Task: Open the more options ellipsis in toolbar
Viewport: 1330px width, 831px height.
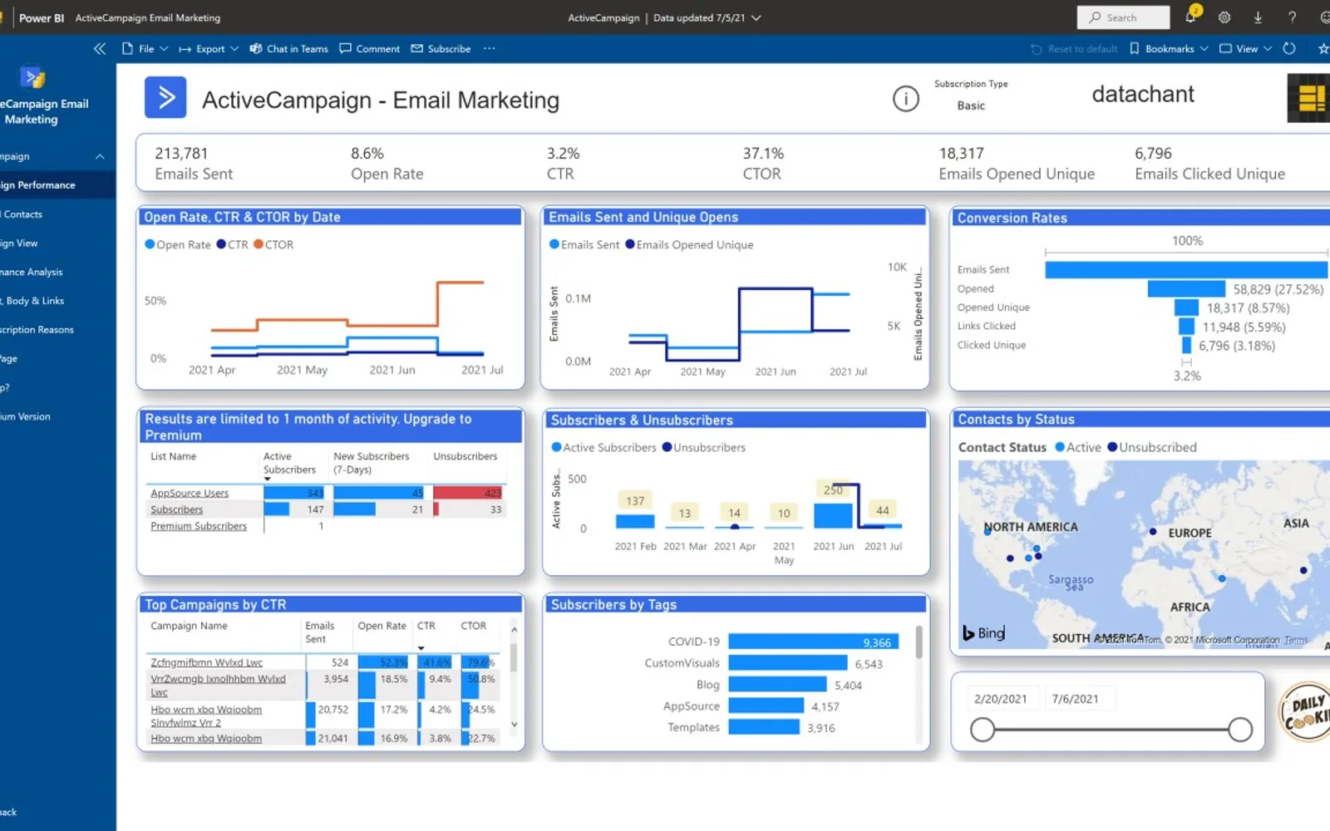Action: (490, 49)
